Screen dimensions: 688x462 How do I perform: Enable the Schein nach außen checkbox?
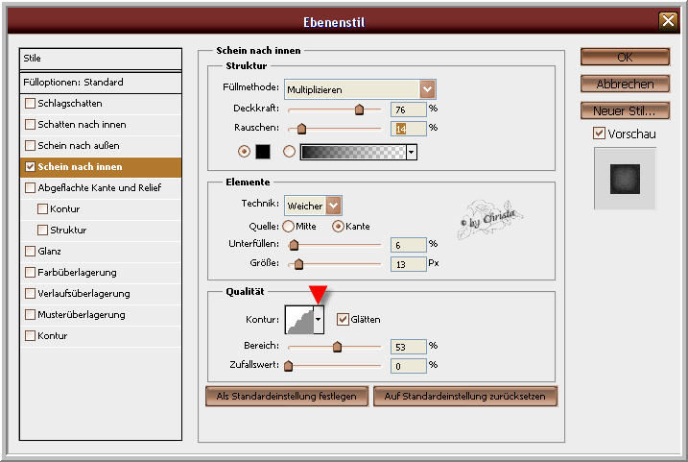tap(31, 145)
